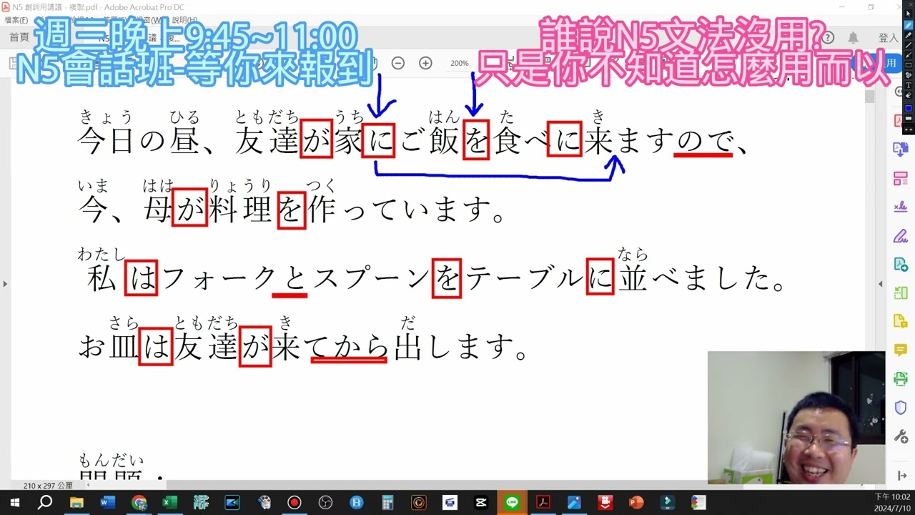Open OBS Studio from taskbar
Screen dimensions: 915x515
(x=325, y=503)
